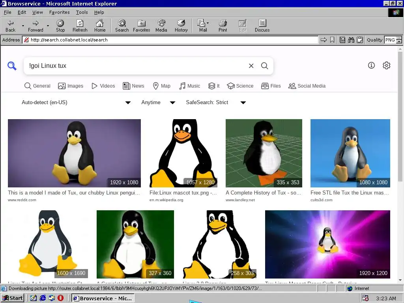Open the Discuss toolbar button
This screenshot has height=303, width=404.
pos(262,26)
